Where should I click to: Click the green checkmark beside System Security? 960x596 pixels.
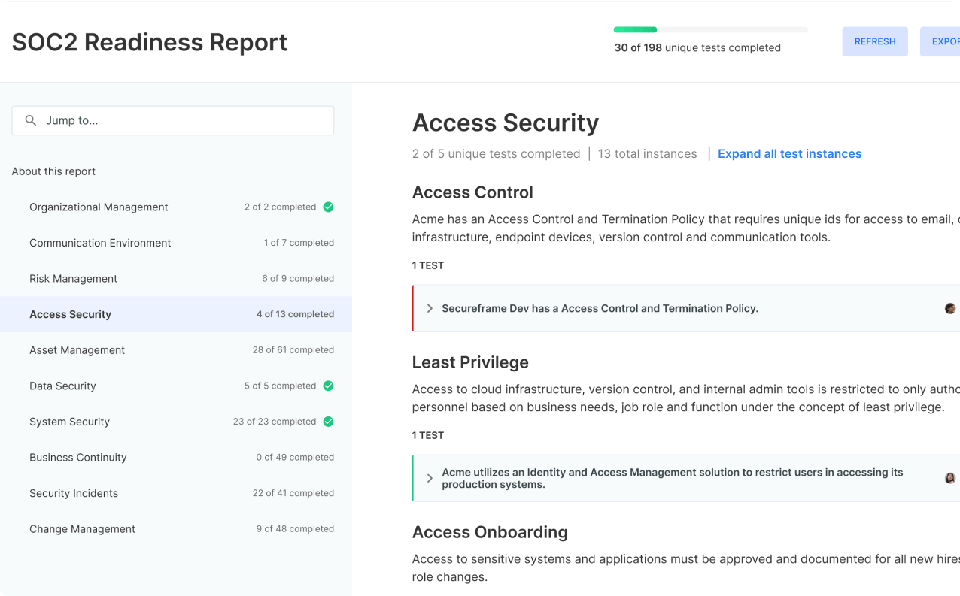click(x=328, y=422)
